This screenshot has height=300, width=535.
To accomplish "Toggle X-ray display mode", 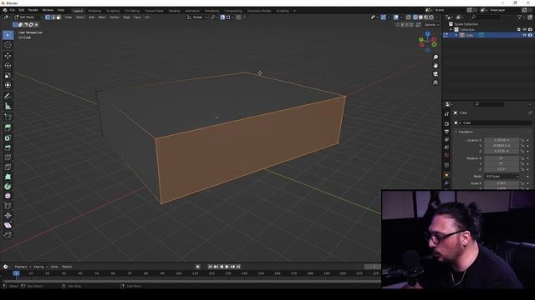I will pyautogui.click(x=408, y=17).
